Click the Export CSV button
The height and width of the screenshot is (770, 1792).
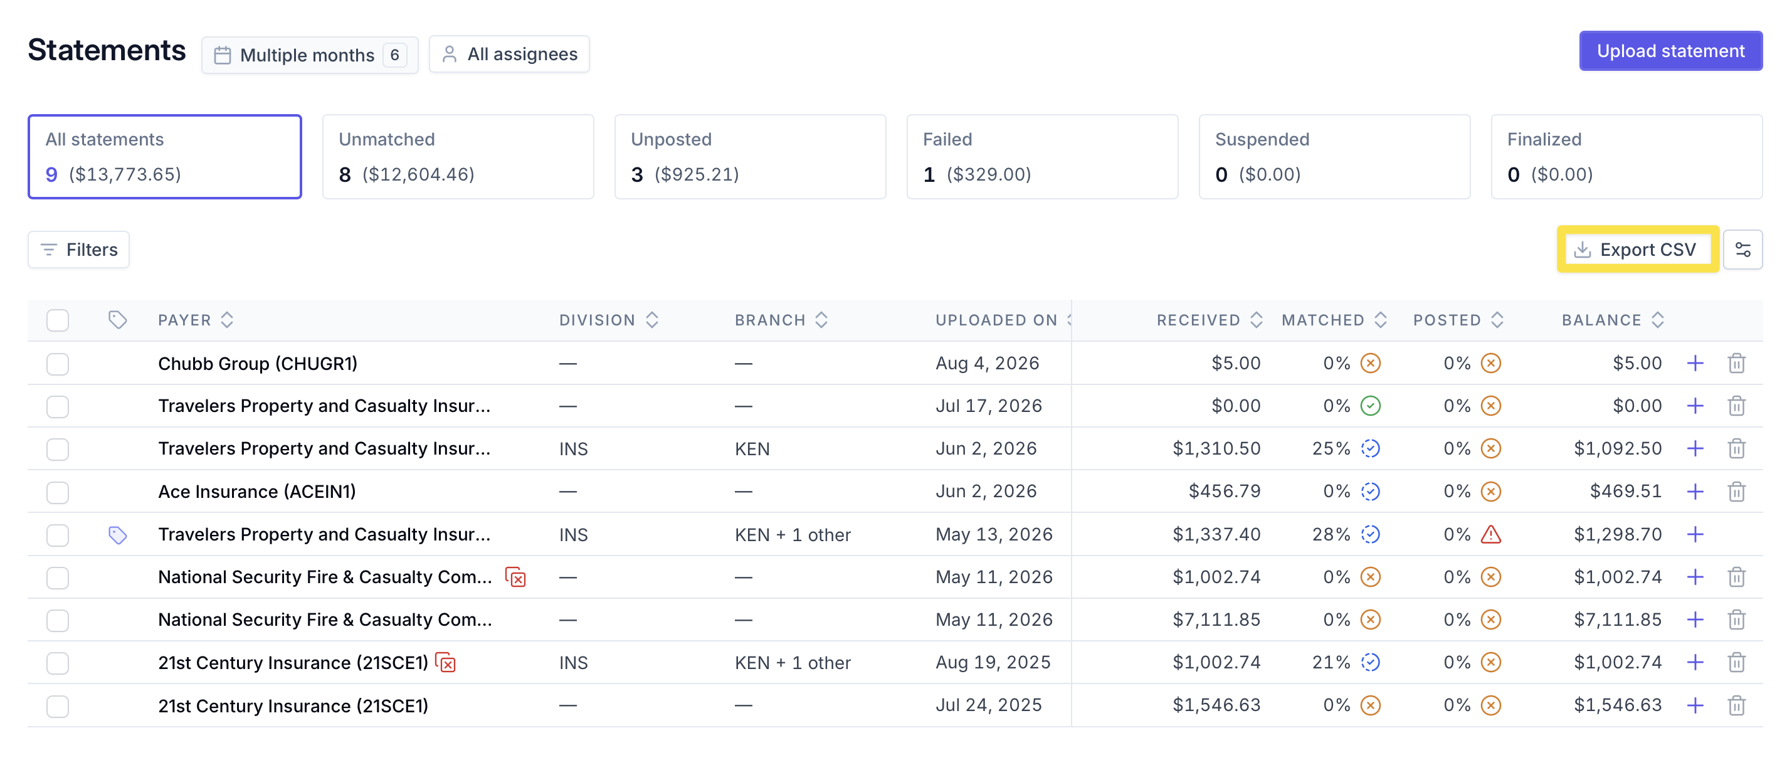click(1638, 250)
